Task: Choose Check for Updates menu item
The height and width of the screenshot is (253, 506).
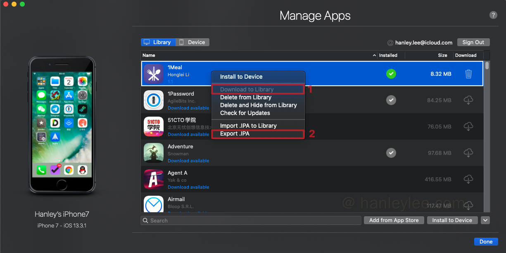Action: click(258, 113)
